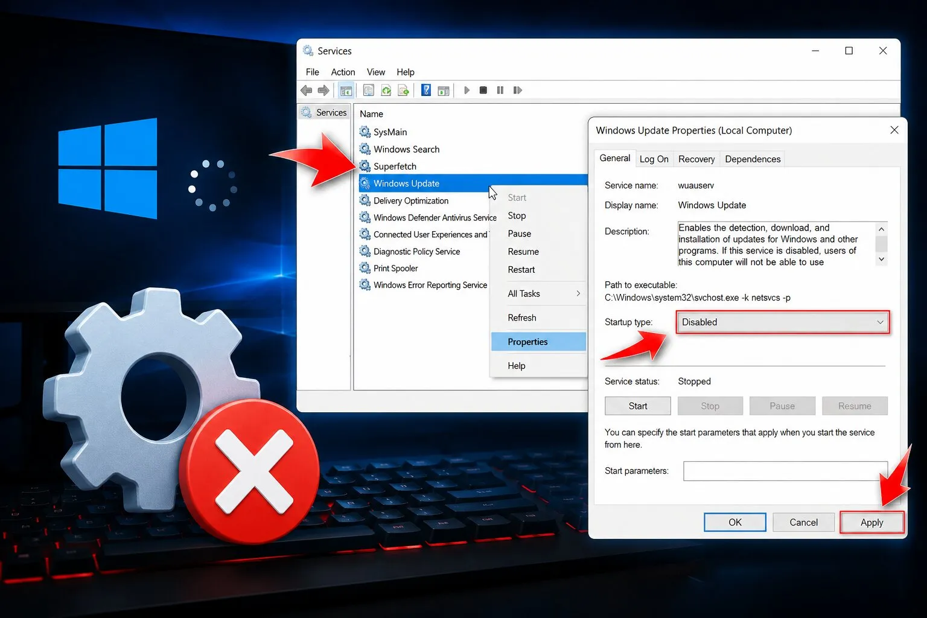The width and height of the screenshot is (927, 618).
Task: Open the File menu
Action: 313,72
